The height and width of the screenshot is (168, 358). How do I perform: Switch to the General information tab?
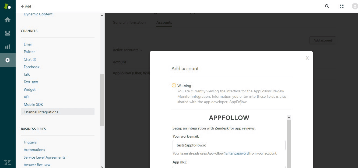(x=129, y=22)
